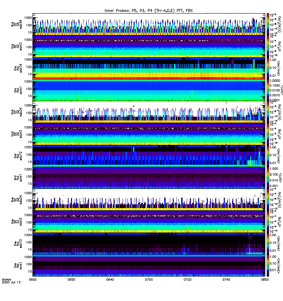Click the <|nT|> unit label of tha fbk scm1 bar

281,90
